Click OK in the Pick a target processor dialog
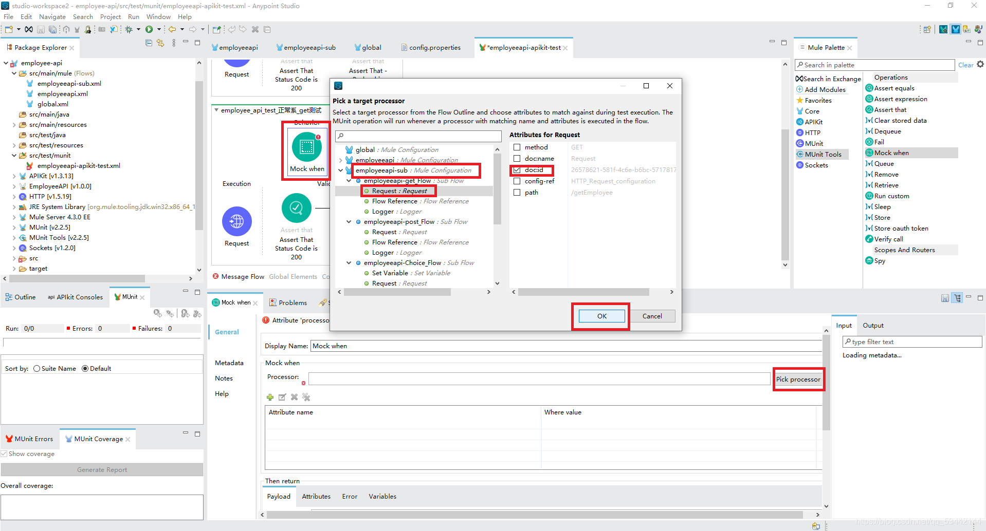The image size is (986, 531). click(x=601, y=316)
